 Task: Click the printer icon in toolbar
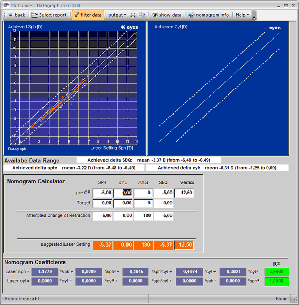coord(133,15)
